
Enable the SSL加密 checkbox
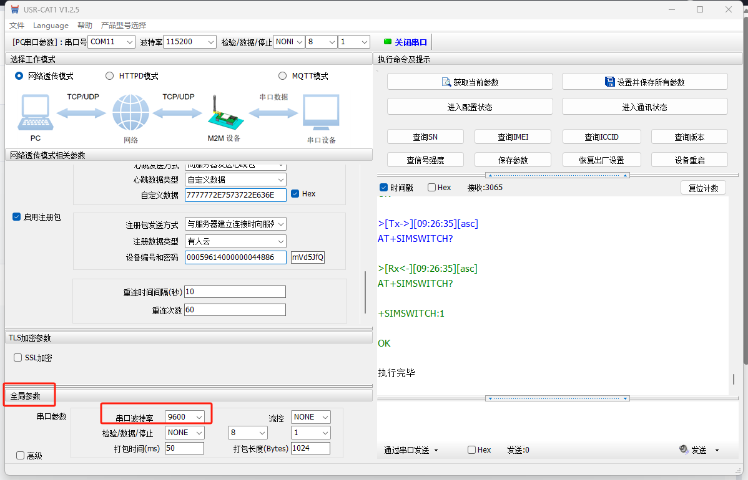click(18, 358)
